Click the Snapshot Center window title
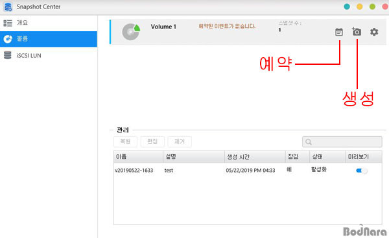Image resolution: width=389 pixels, height=238 pixels. tap(38, 7)
